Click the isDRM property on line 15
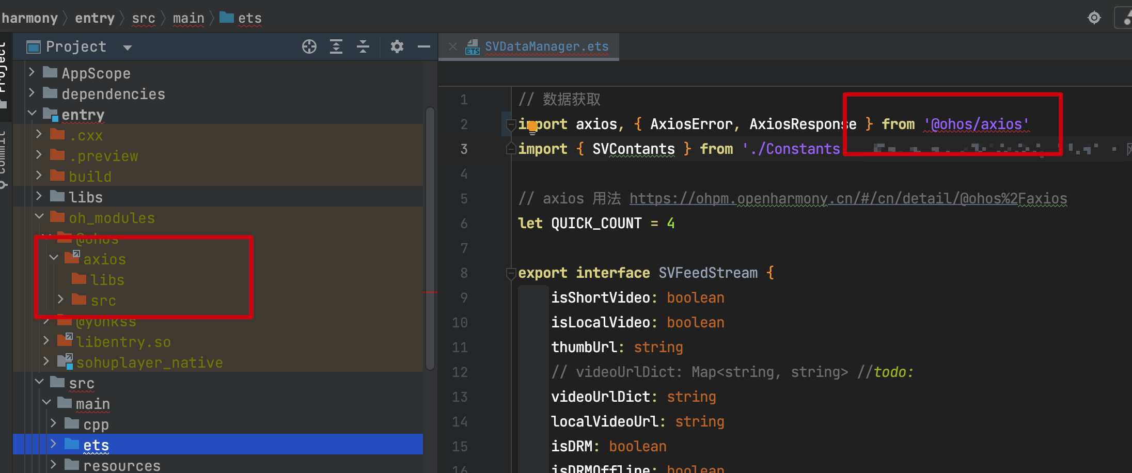The height and width of the screenshot is (473, 1132). click(x=572, y=446)
